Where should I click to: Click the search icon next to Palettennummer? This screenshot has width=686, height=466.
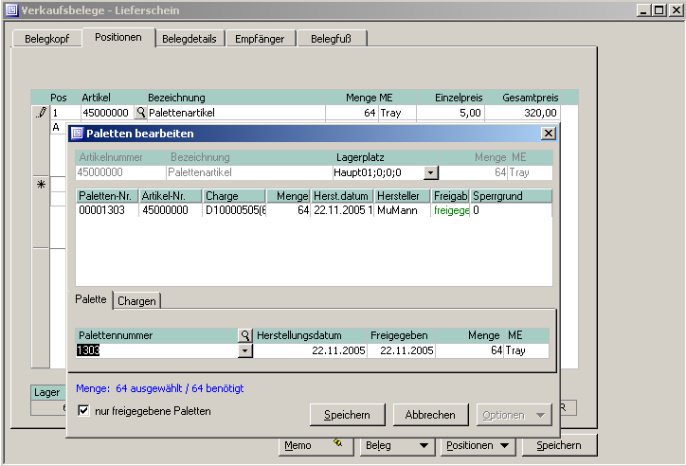pyautogui.click(x=245, y=335)
